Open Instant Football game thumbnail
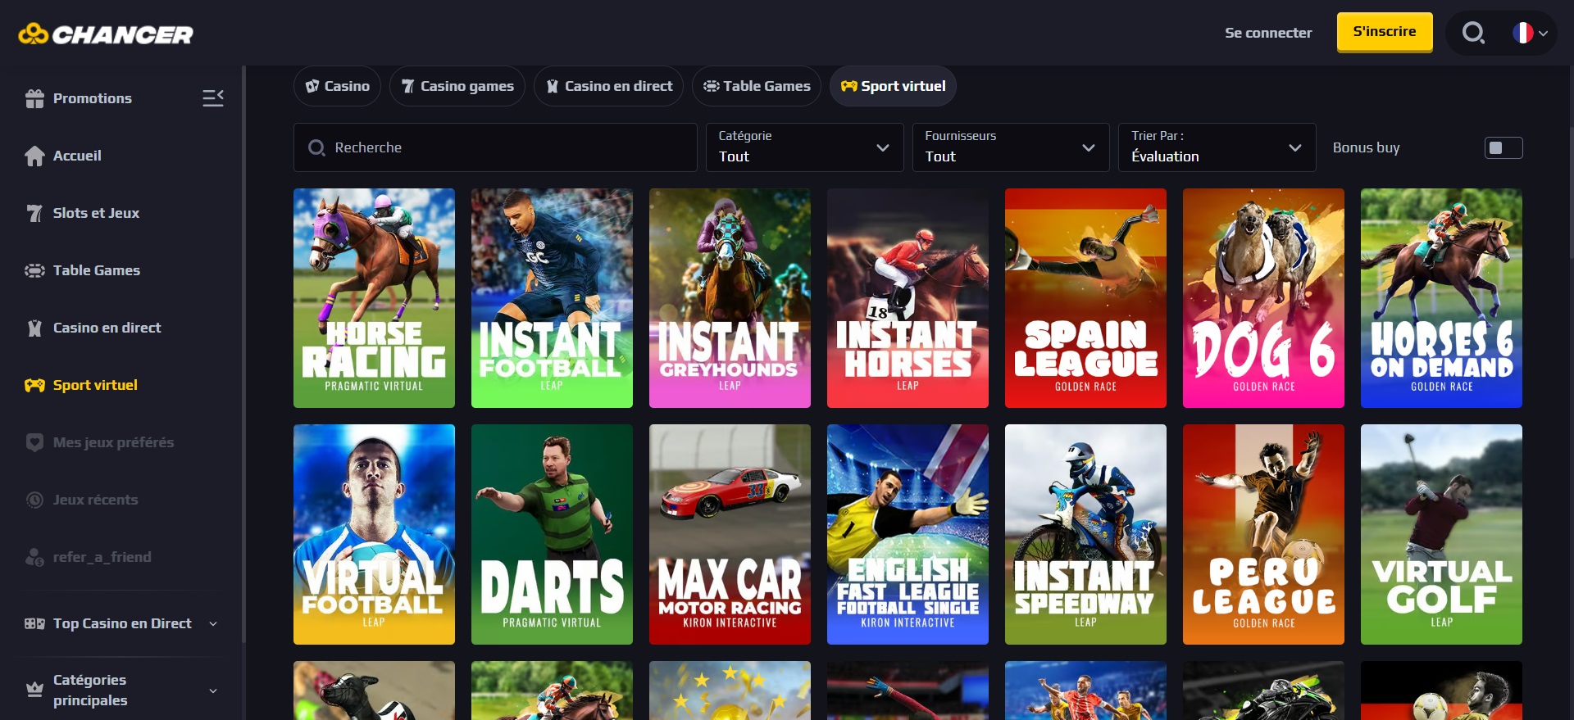The height and width of the screenshot is (720, 1574). pos(552,298)
